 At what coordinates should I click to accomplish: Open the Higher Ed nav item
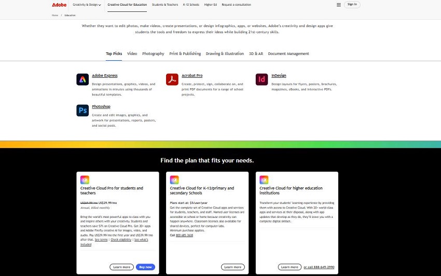[210, 5]
